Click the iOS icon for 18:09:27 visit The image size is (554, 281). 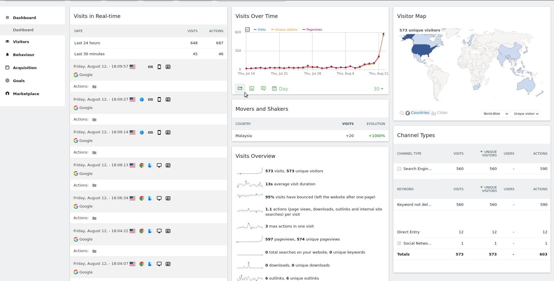151,99
